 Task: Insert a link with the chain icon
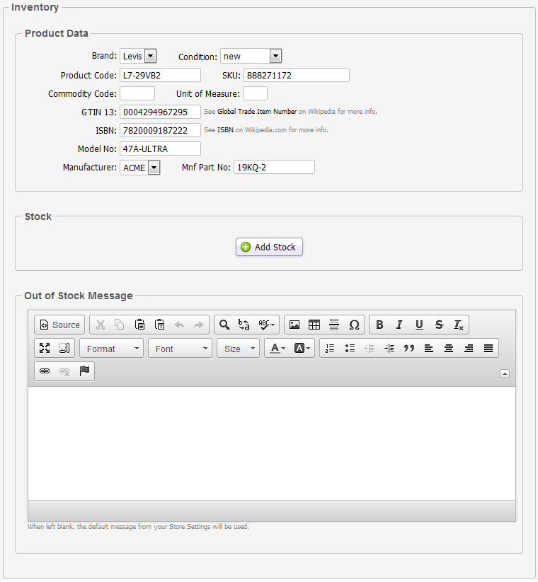point(45,371)
